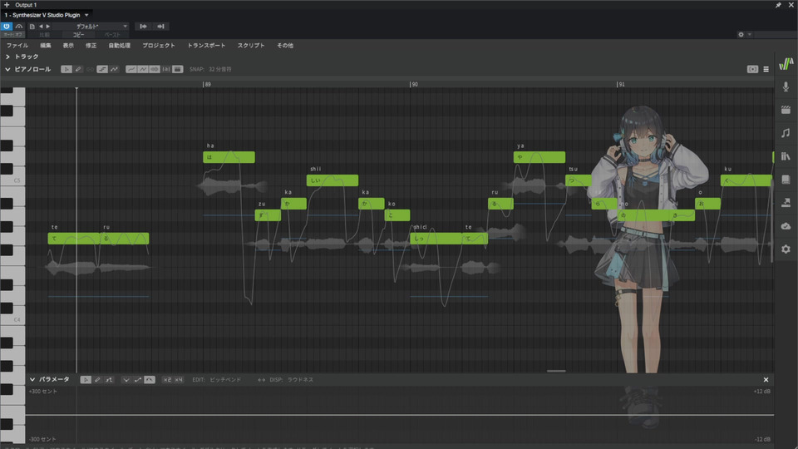798x449 pixels.
Task: Open the dictionary book panel in sidebar
Action: click(786, 180)
